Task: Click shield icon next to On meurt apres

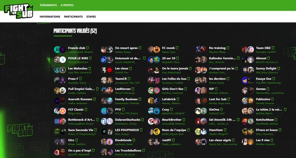Action: coord(140,48)
